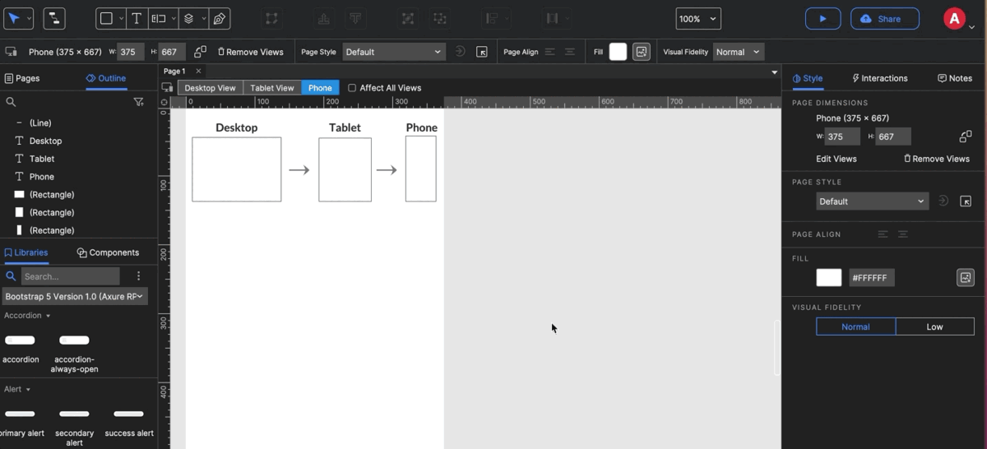Viewport: 987px width, 449px height.
Task: Enable the Affect All Views checkbox
Action: [x=352, y=88]
